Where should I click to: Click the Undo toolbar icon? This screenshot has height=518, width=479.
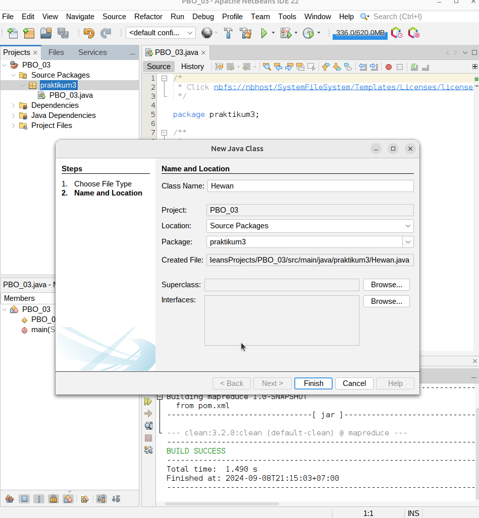click(89, 33)
